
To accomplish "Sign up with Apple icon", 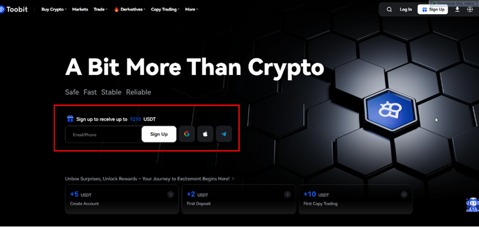I will (x=205, y=134).
